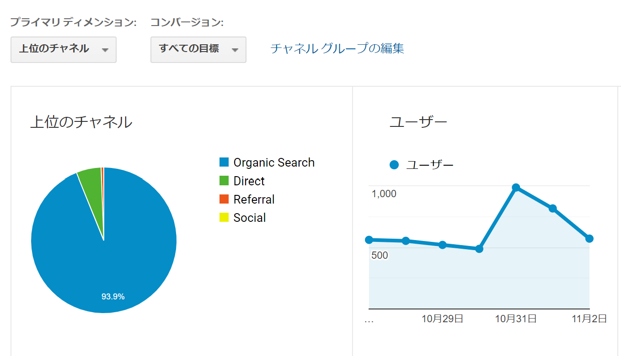Image resolution: width=621 pixels, height=356 pixels.
Task: Click the thin orange Referral pie sliver
Action: (102, 173)
